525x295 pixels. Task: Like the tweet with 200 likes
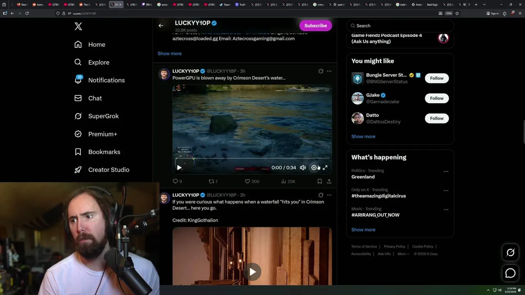252,181
